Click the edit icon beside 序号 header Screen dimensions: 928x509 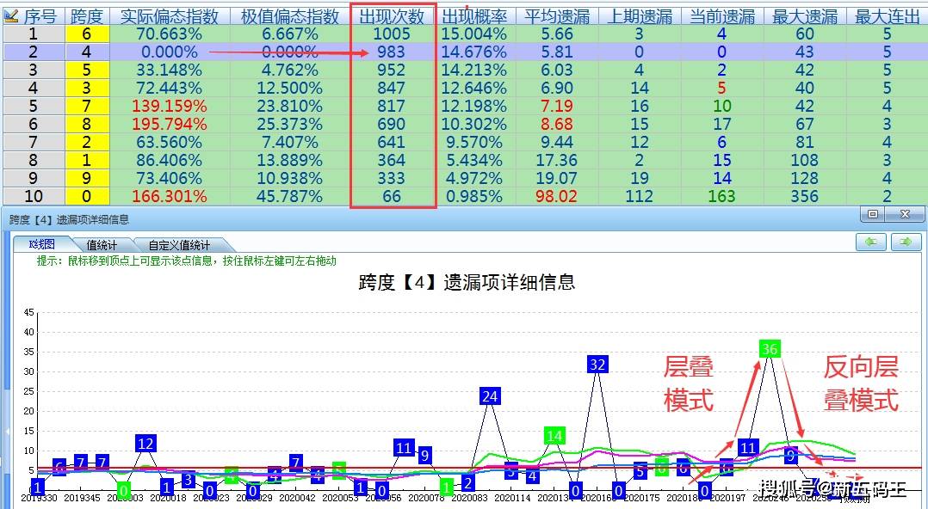[x=10, y=15]
